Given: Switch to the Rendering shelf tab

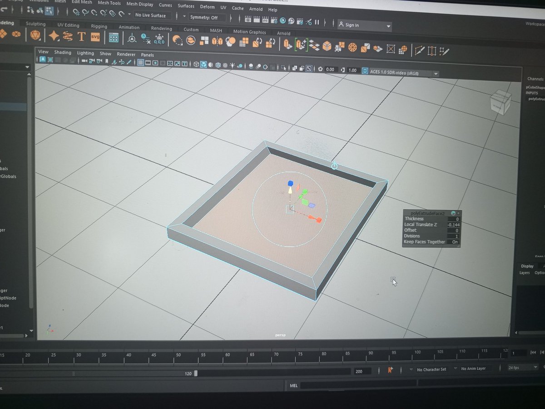Looking at the screenshot, I should (x=161, y=28).
